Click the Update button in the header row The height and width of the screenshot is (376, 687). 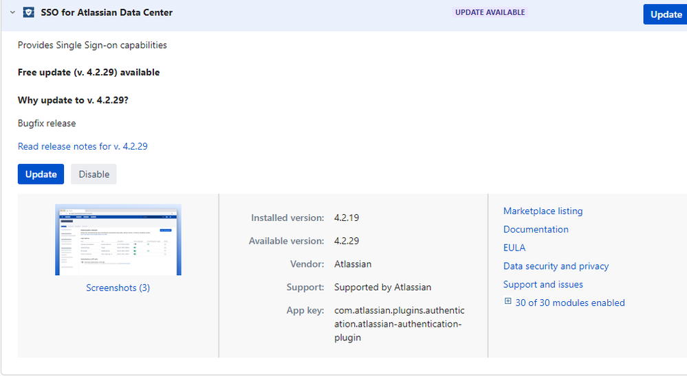(x=666, y=14)
